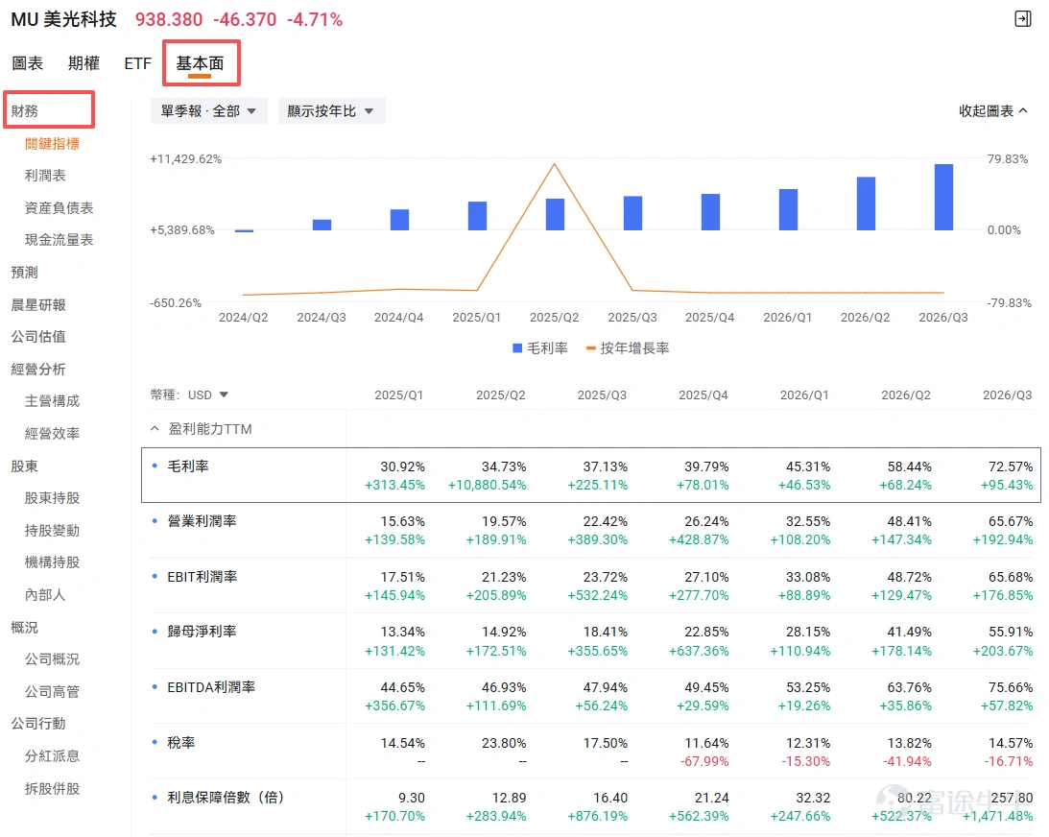Open 資產負債表 in the sidebar
This screenshot has height=837, width=1049.
[x=59, y=207]
